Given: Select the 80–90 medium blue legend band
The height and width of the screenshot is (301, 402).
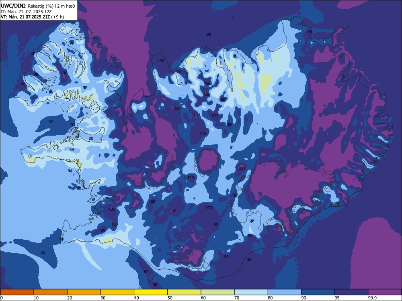Looking at the screenshot, I should (x=285, y=292).
